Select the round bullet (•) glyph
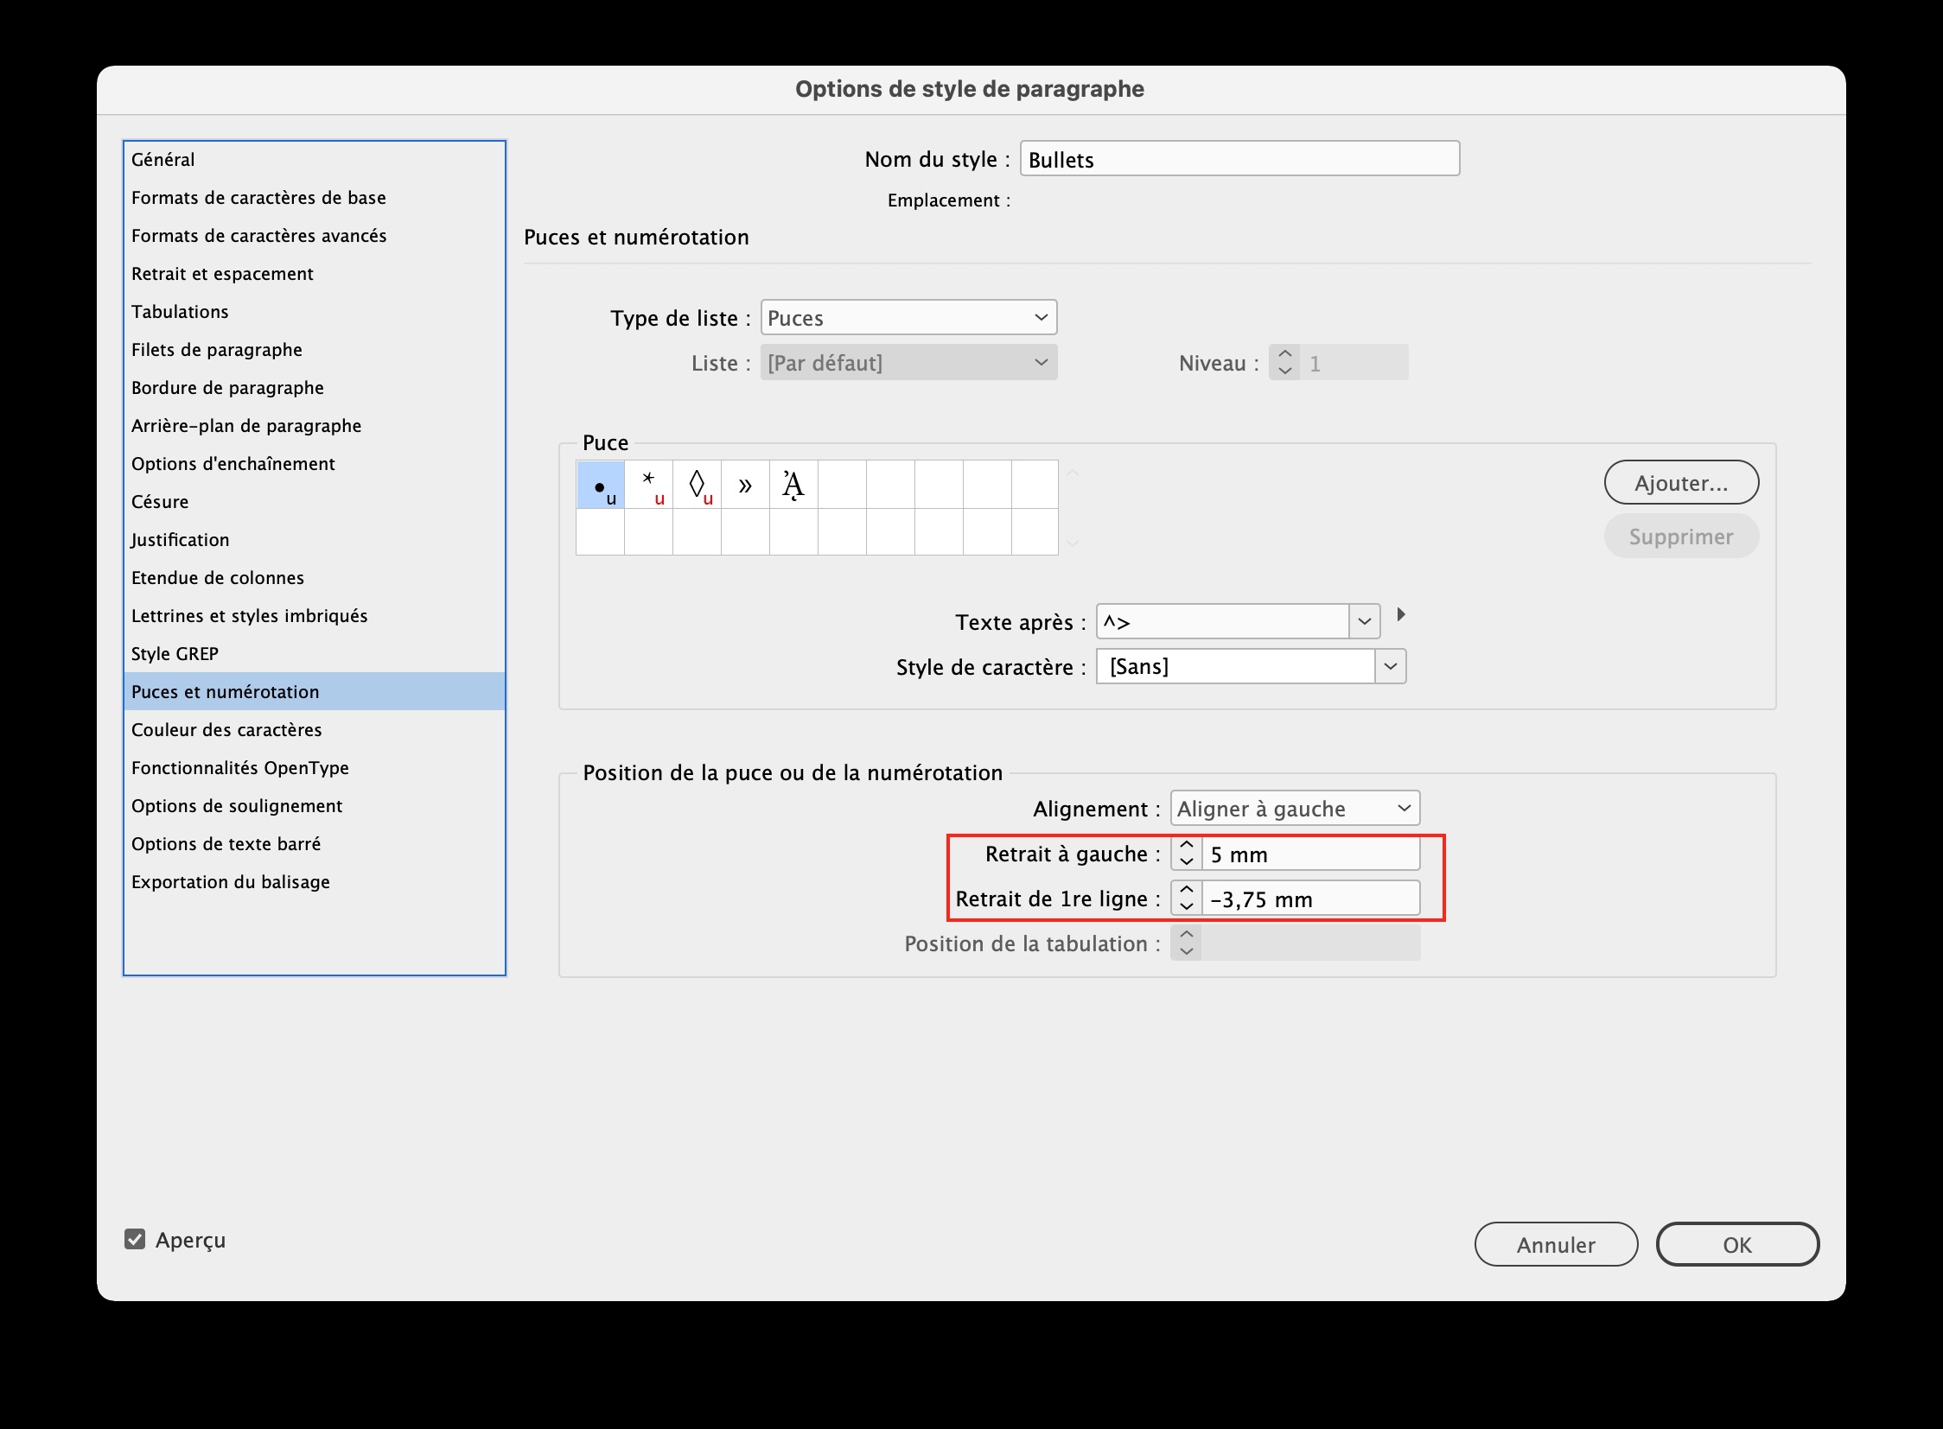Viewport: 1943px width, 1429px height. [x=599, y=486]
